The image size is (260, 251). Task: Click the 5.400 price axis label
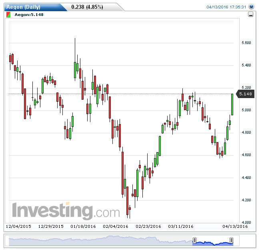coord(246,65)
